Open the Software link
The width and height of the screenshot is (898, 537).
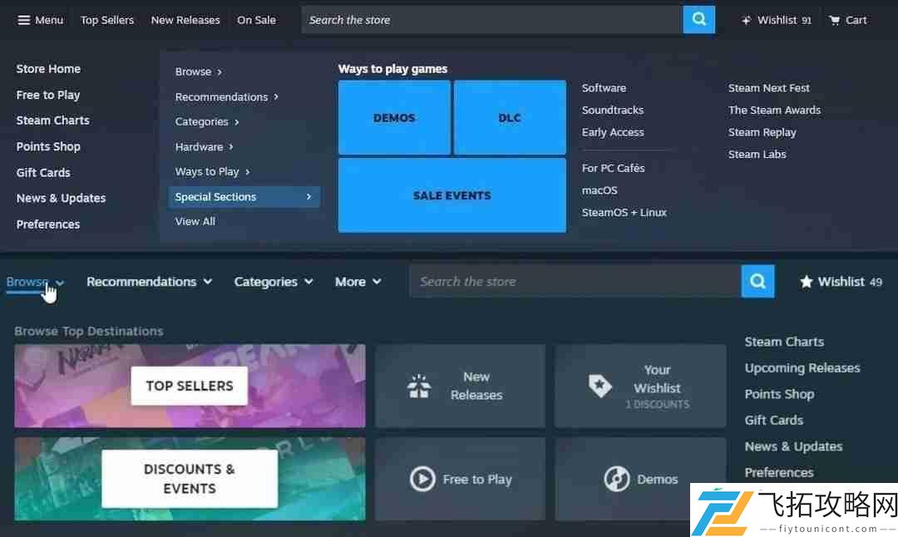coord(604,88)
